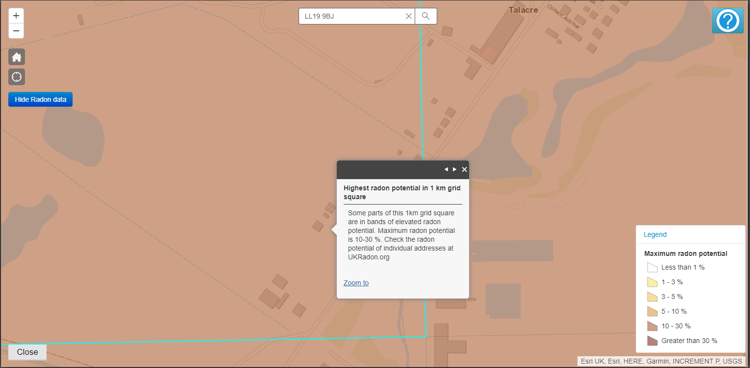Click the 10 - 30 % legend swatch
750x368 pixels.
click(x=652, y=326)
